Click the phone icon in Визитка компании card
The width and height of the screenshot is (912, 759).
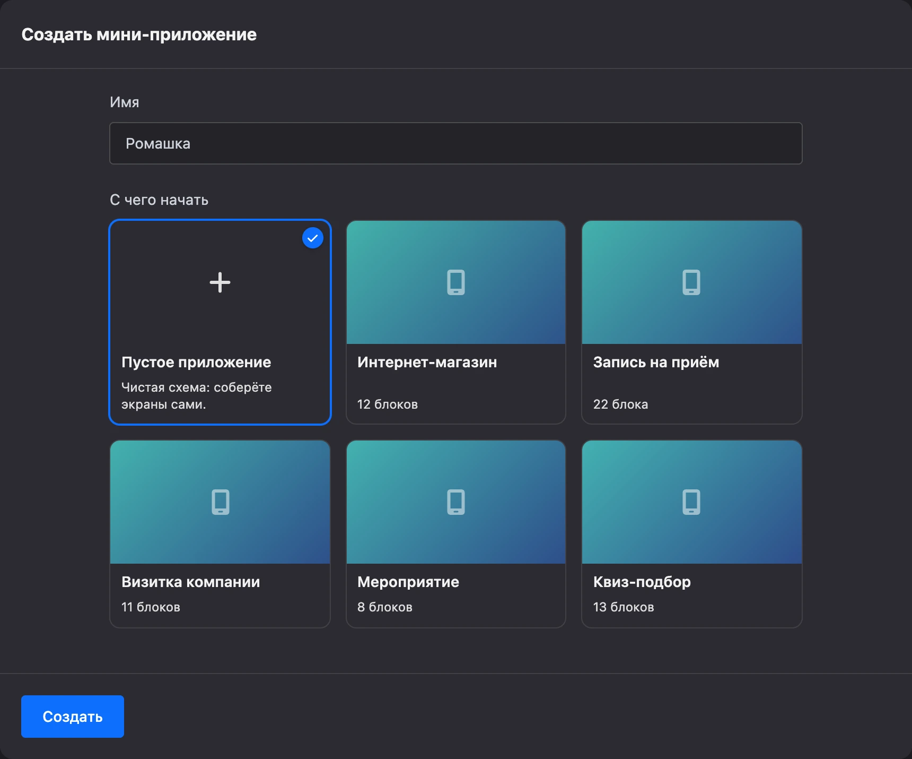pyautogui.click(x=221, y=502)
